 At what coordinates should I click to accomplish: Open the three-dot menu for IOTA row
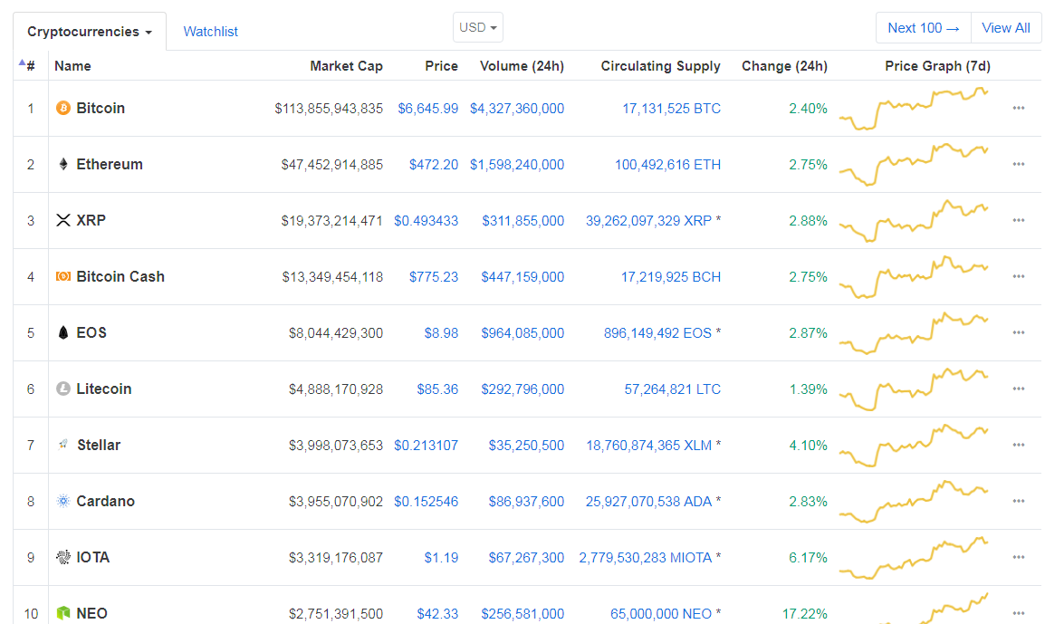[x=1019, y=557]
